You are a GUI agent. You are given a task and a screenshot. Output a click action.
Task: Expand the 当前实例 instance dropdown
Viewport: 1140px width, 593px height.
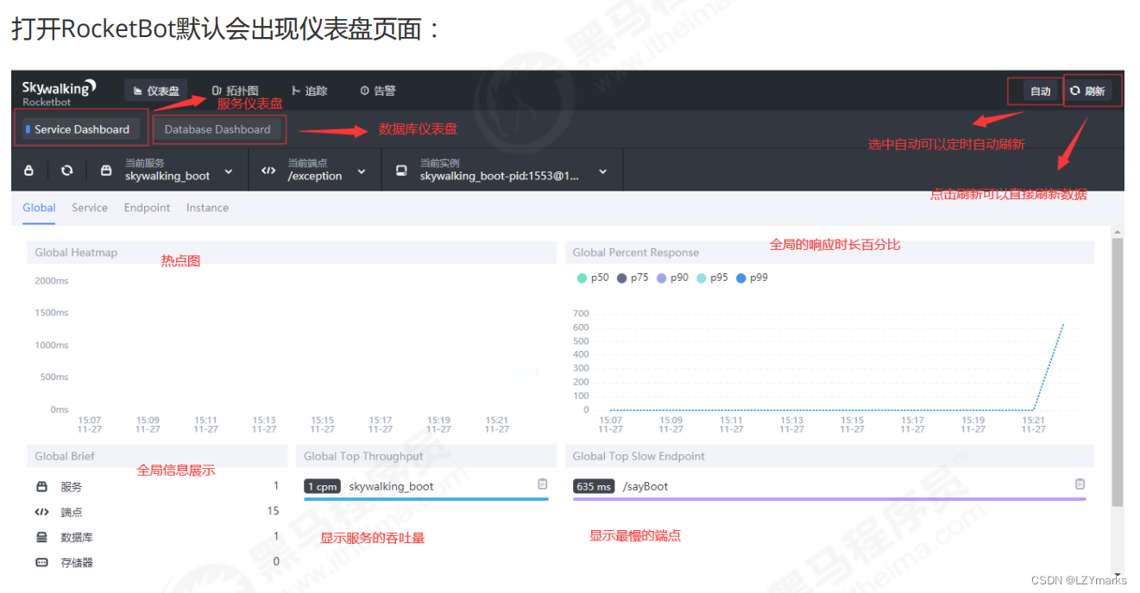pyautogui.click(x=513, y=170)
